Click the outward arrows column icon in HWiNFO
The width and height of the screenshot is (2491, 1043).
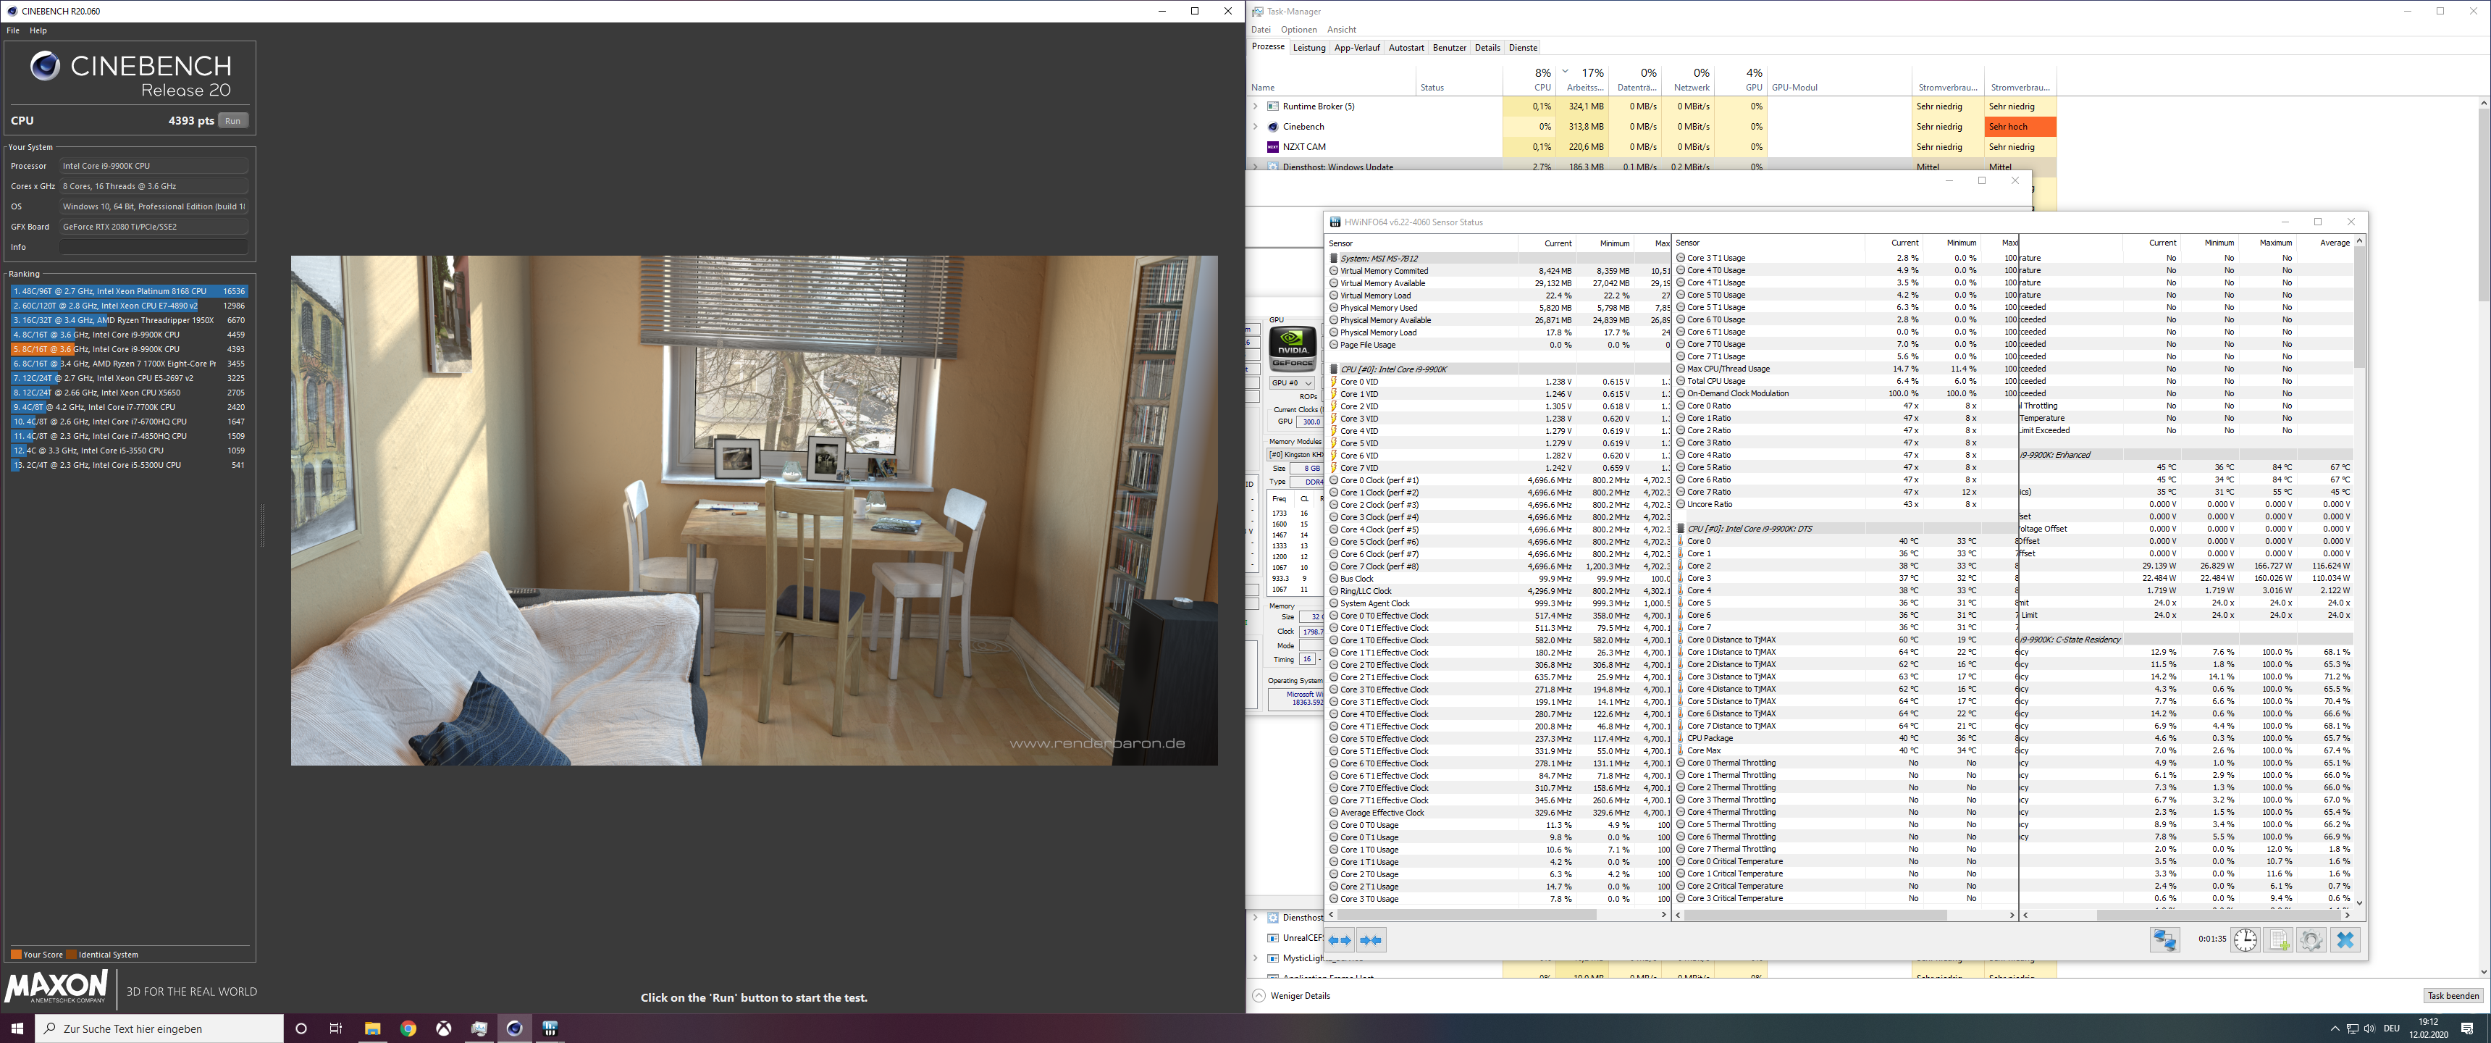(x=1338, y=939)
